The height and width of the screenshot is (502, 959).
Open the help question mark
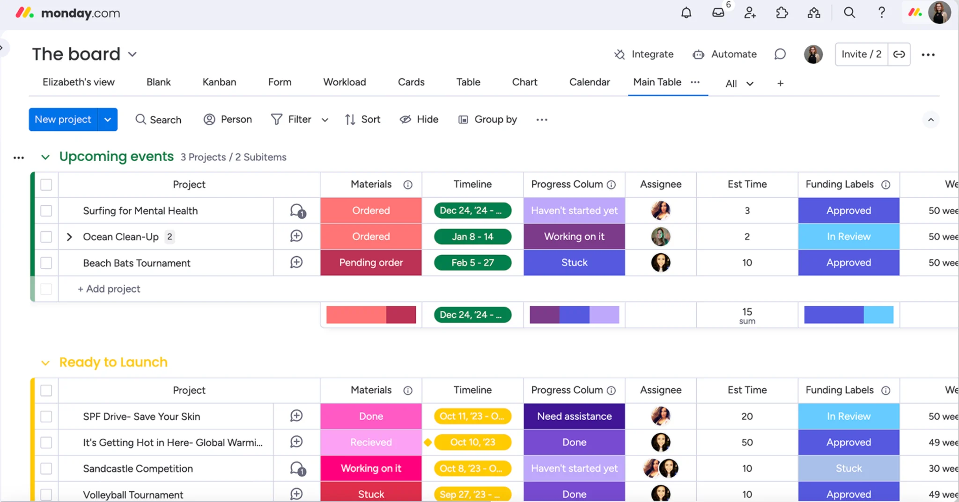(881, 13)
